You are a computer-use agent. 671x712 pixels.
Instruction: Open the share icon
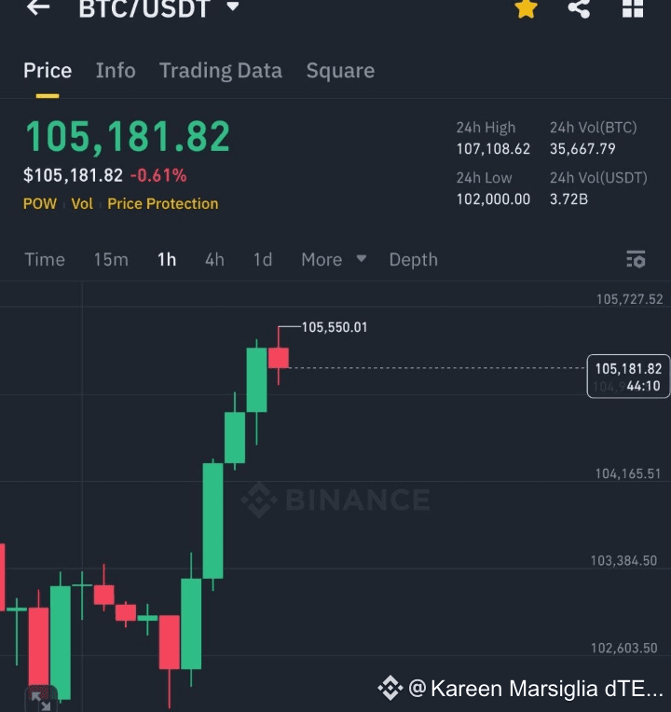coord(580,7)
